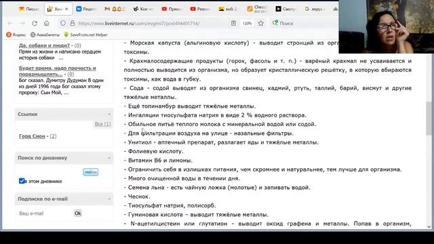Go to the browser home page
The height and width of the screenshot is (244, 434).
pos(47,24)
